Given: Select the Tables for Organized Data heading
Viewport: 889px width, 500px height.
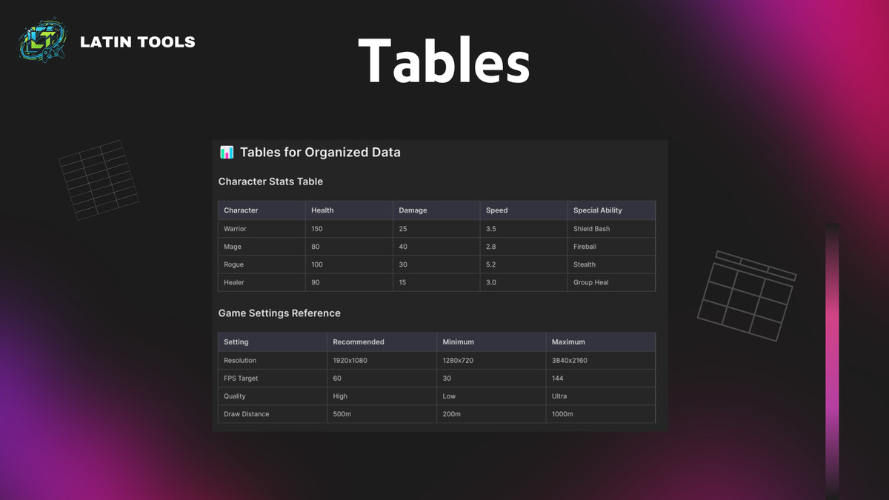Looking at the screenshot, I should tap(320, 153).
